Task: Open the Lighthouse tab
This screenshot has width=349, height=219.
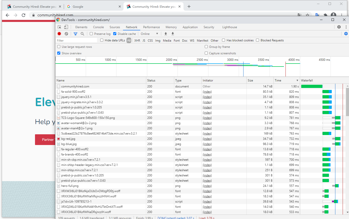Action: point(229,27)
